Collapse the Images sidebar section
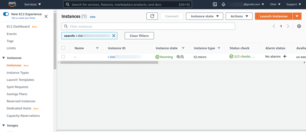 (x=4, y=125)
